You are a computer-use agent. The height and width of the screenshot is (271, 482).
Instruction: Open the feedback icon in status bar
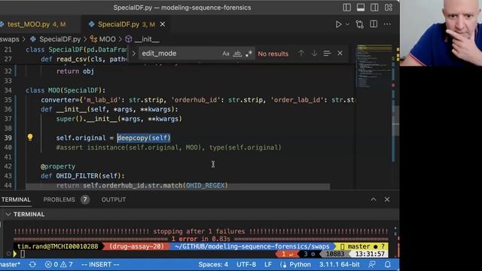point(372,264)
